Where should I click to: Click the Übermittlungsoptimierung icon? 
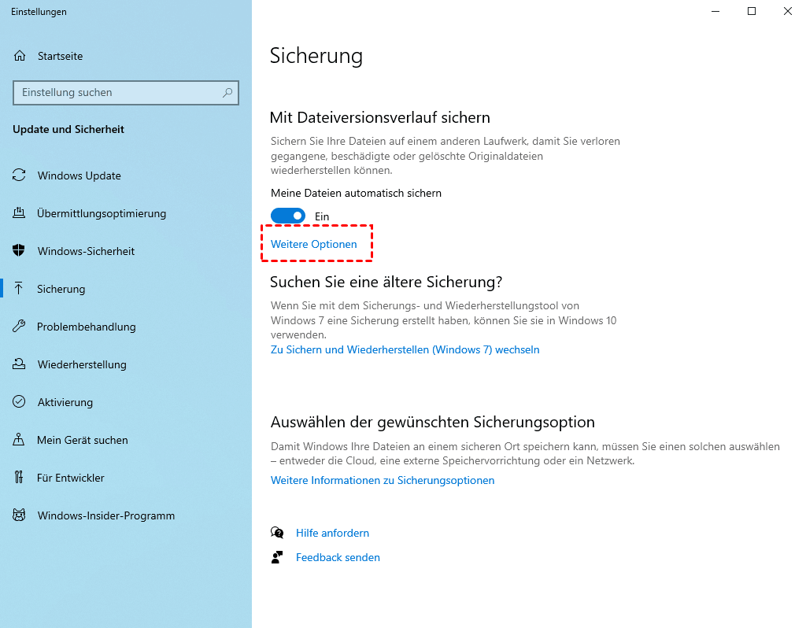pos(20,213)
